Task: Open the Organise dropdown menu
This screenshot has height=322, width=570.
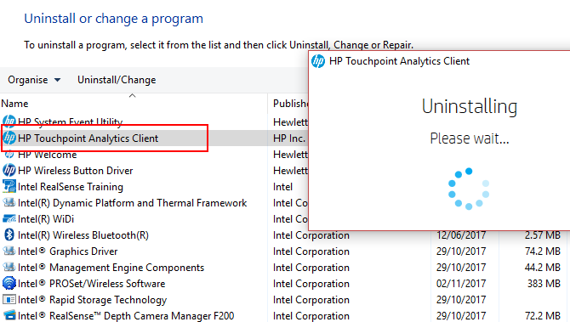Action: pyautogui.click(x=34, y=80)
